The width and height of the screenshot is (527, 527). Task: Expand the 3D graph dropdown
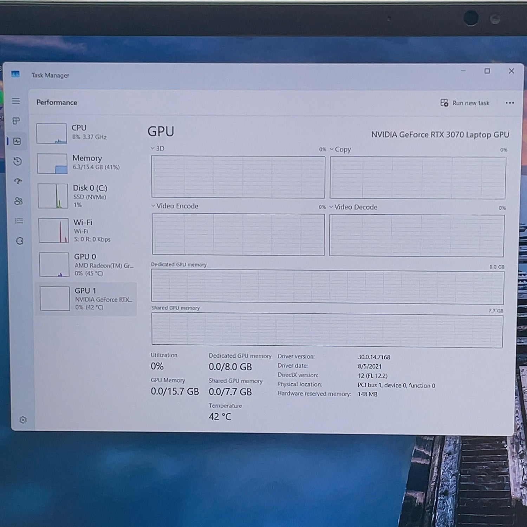[x=157, y=148]
